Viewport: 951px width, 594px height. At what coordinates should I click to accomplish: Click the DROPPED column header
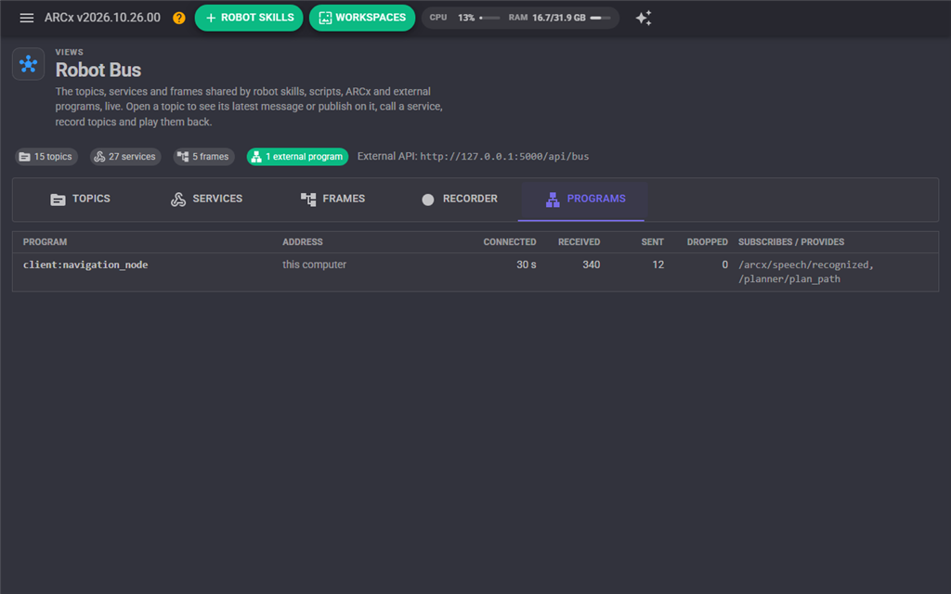click(x=707, y=242)
